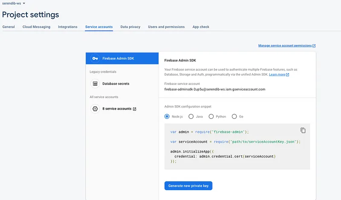
Task: Select Firebase Admin SDK in the sidebar
Action: point(122,58)
